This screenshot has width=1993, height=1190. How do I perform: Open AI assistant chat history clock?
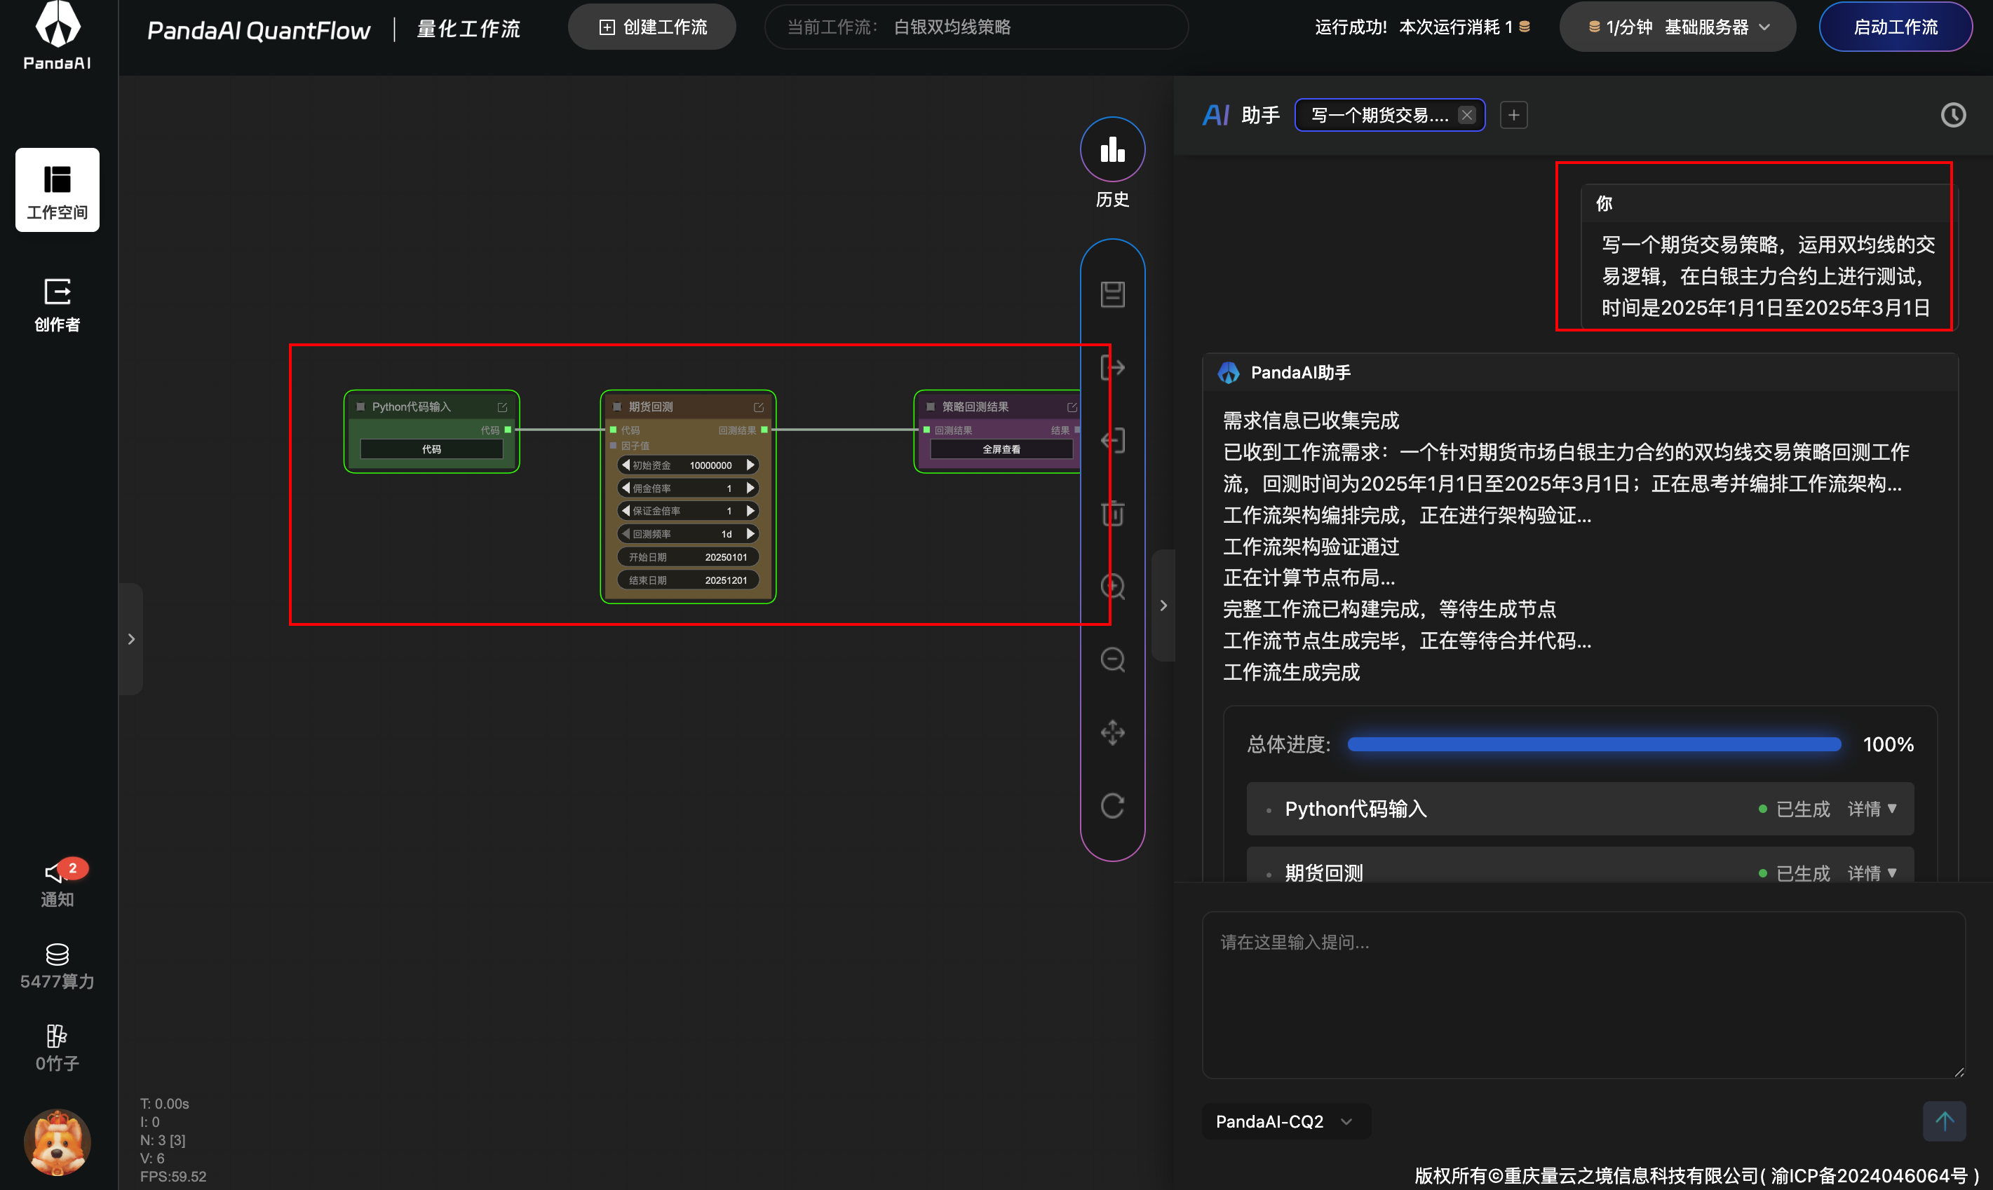click(x=1953, y=116)
